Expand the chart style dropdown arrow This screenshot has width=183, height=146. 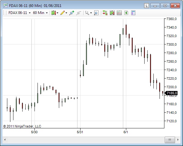[57, 13]
